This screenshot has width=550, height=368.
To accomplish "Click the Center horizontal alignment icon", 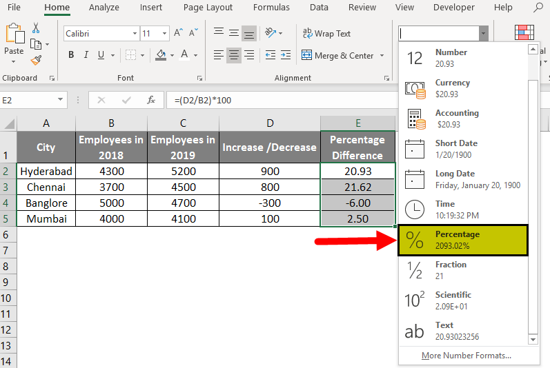I will point(234,55).
